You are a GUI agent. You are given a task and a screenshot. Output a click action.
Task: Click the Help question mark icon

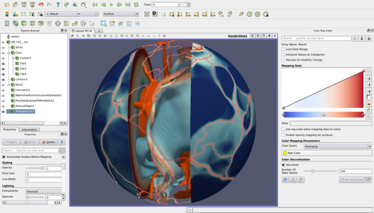coord(58,5)
